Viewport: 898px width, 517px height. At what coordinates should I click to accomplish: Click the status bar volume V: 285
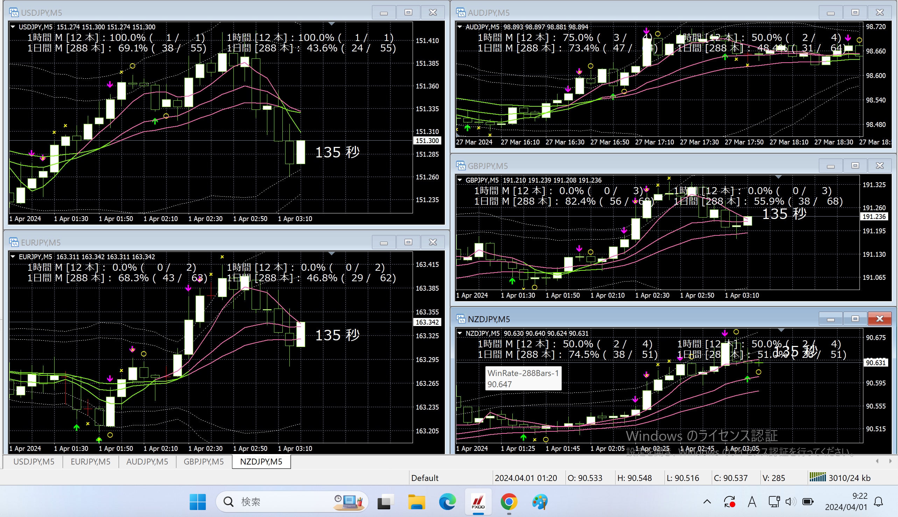tap(774, 478)
